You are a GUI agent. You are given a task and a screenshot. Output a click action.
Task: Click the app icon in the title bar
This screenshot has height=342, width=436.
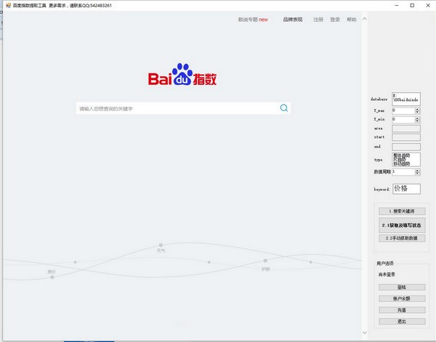[8, 5]
